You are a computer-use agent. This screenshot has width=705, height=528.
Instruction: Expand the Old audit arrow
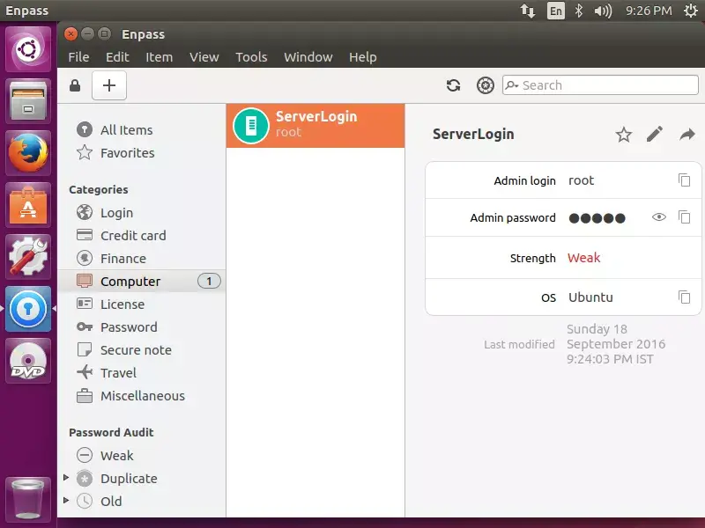(x=66, y=500)
